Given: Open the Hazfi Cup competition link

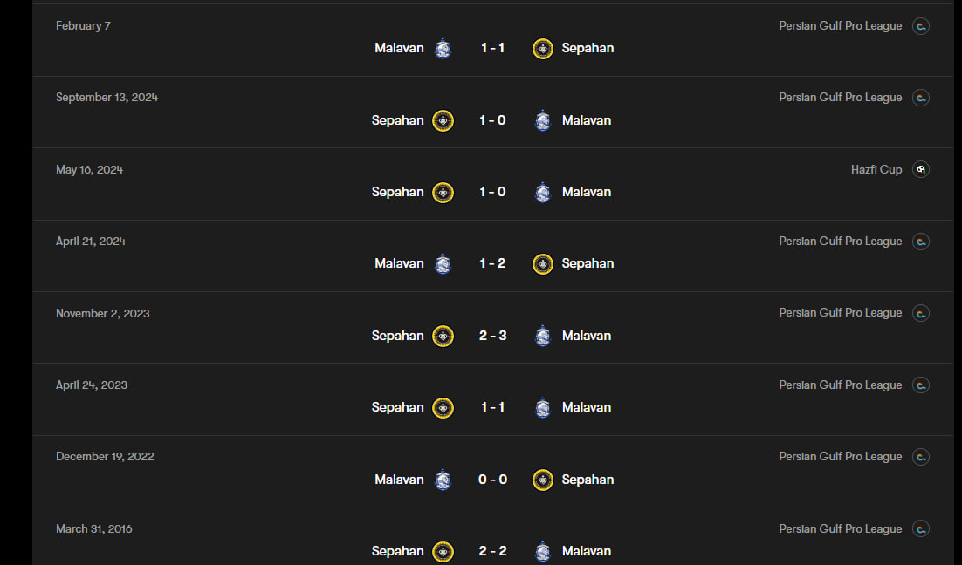Looking at the screenshot, I should [x=876, y=169].
